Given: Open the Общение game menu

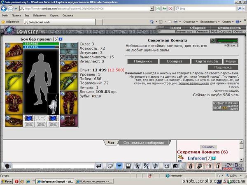Looking at the screenshot, I should tap(198, 28).
